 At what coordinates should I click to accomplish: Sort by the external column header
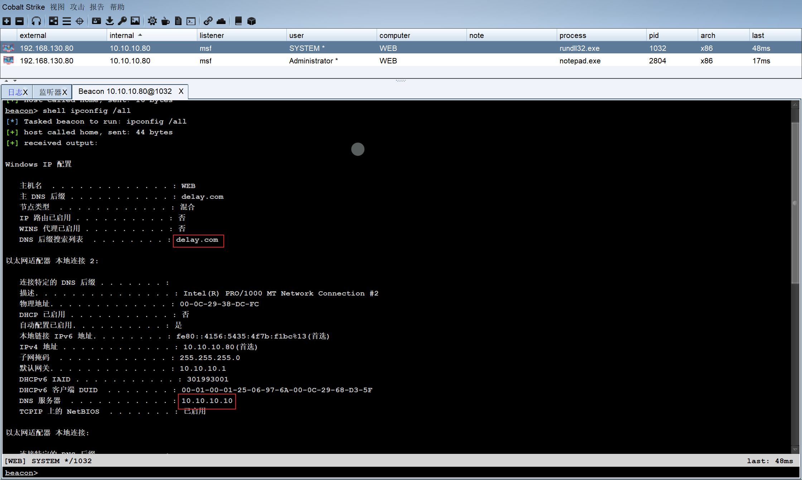(62, 35)
